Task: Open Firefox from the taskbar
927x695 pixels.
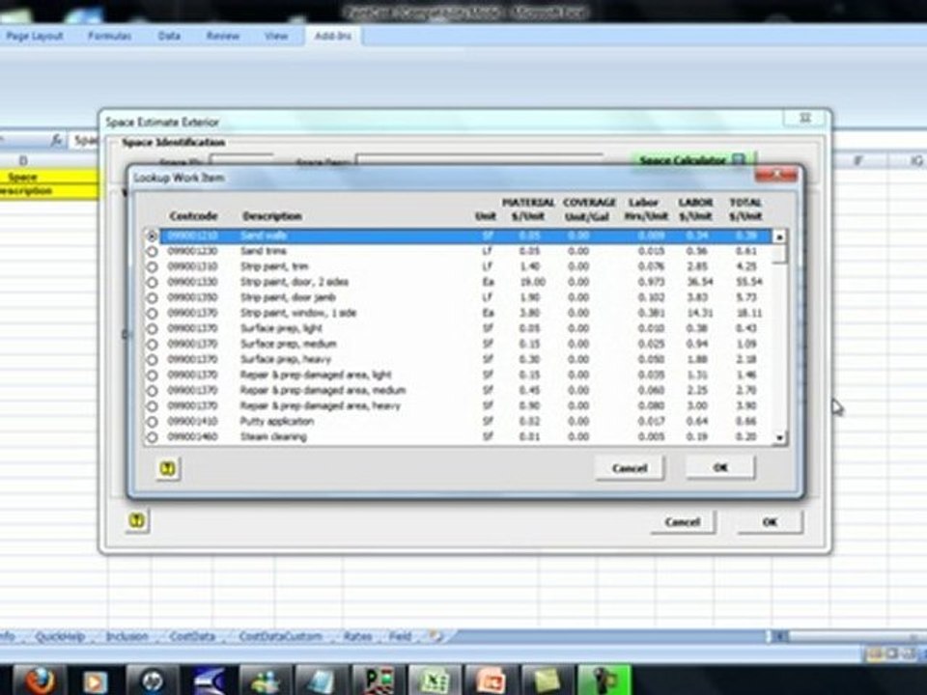Action: click(40, 680)
